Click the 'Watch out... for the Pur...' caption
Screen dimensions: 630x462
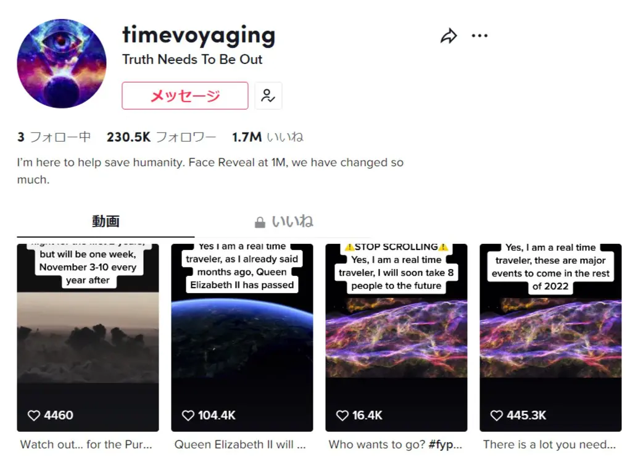point(86,444)
